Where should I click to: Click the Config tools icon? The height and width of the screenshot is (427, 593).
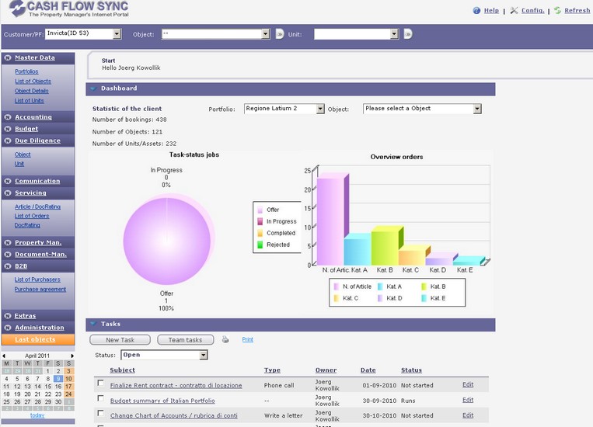point(514,11)
